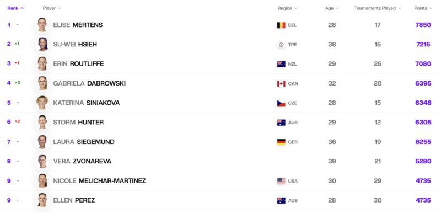Open Su-Wei Hsieh player link

pos(75,45)
